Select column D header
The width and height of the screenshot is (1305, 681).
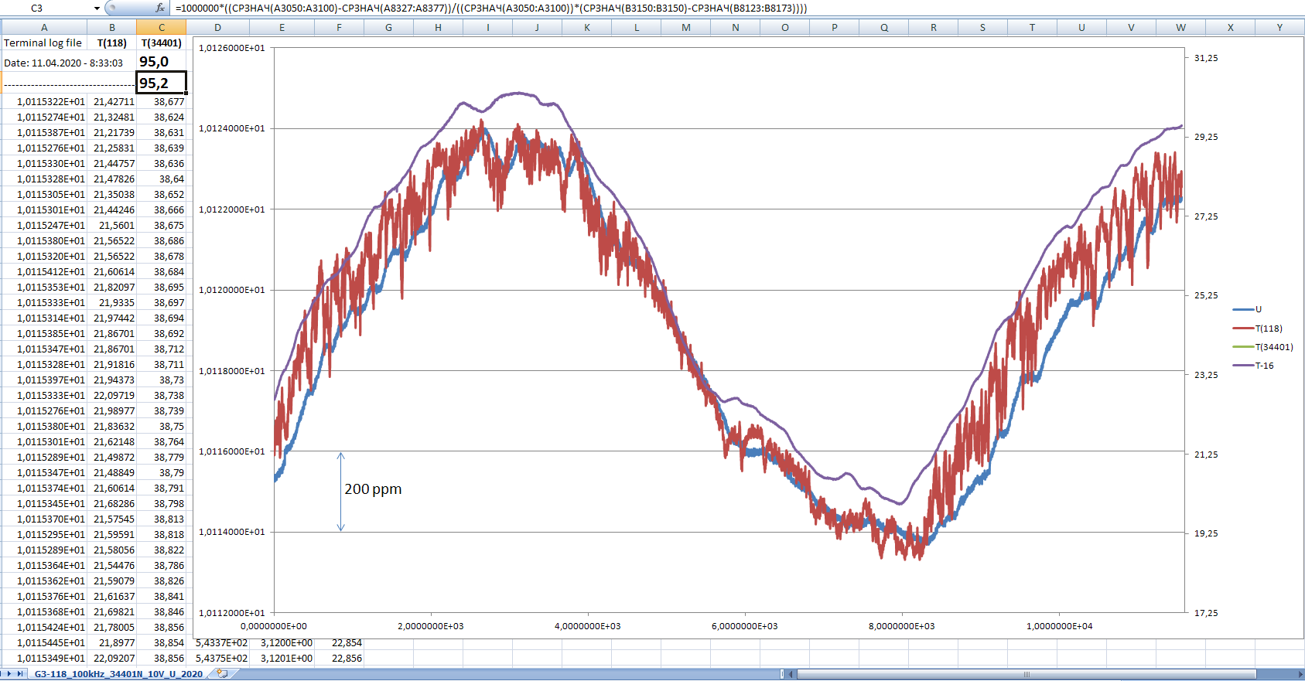pyautogui.click(x=218, y=27)
